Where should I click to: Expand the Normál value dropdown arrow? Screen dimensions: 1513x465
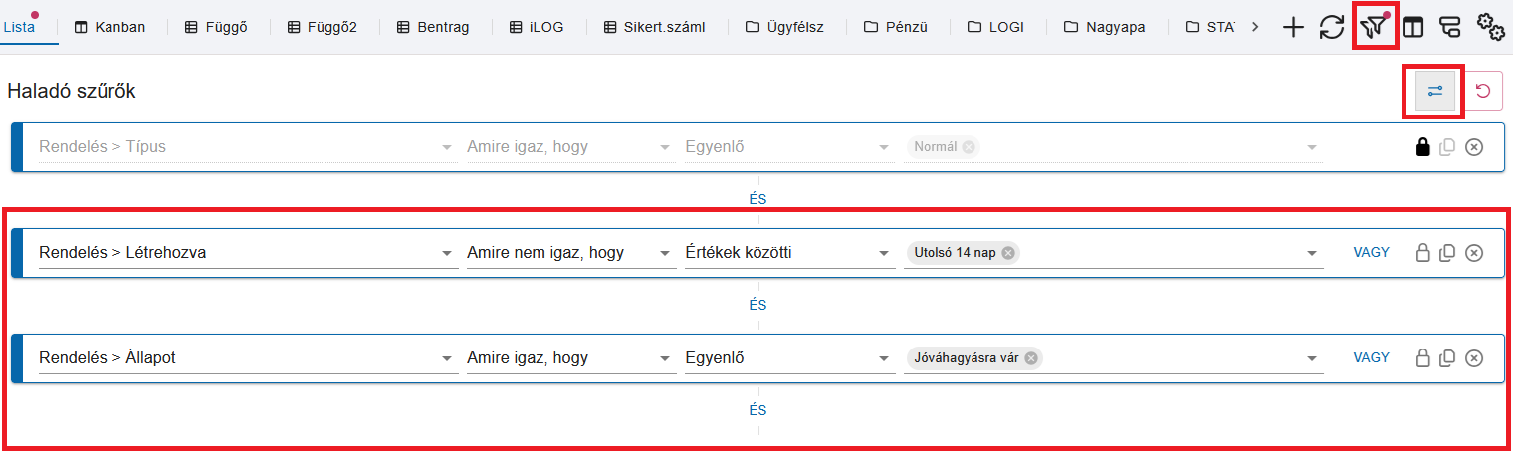click(x=1311, y=147)
